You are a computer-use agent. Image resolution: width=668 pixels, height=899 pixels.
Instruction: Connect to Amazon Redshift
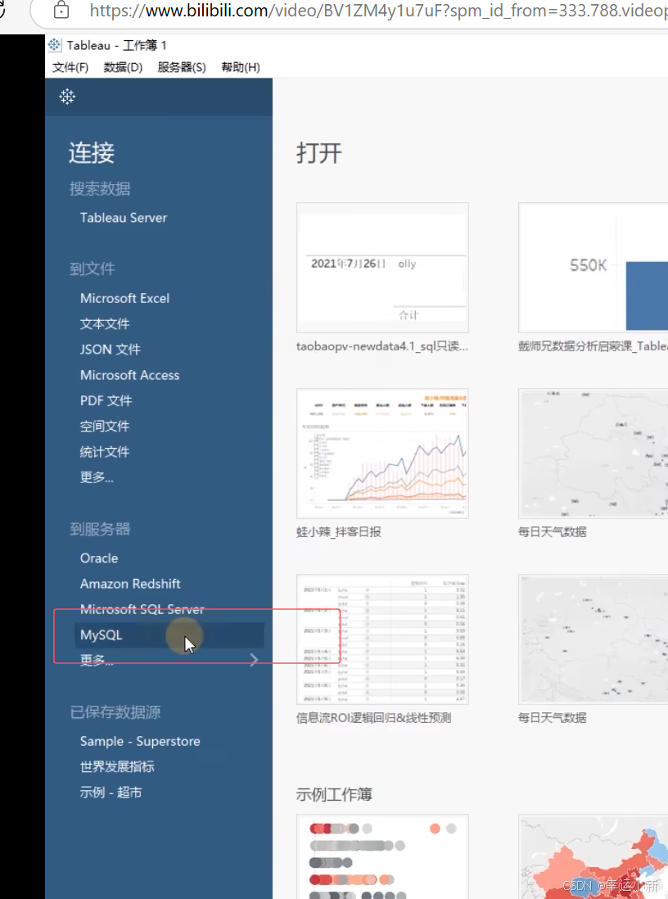(x=130, y=584)
